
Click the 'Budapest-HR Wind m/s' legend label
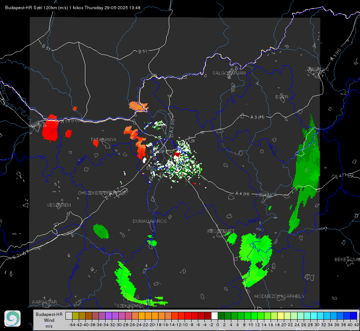tap(49, 320)
